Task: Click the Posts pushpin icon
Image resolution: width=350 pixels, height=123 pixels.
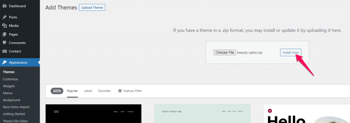Action: click(4, 17)
